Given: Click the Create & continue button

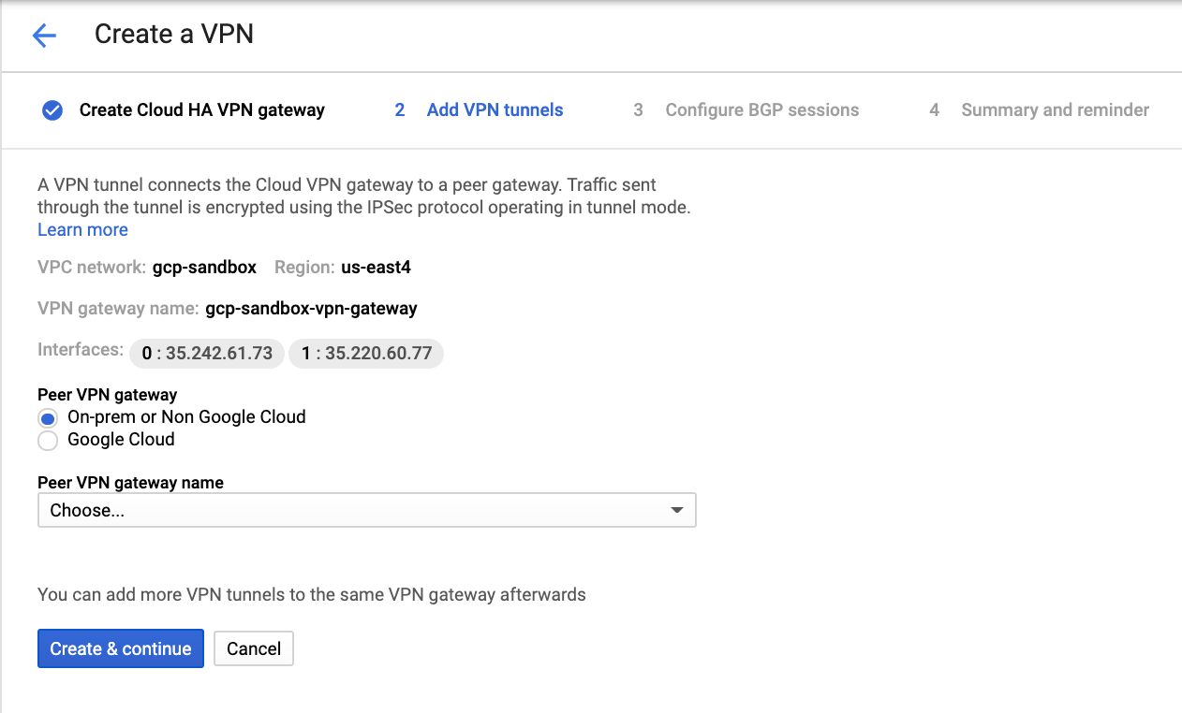Looking at the screenshot, I should pyautogui.click(x=121, y=648).
